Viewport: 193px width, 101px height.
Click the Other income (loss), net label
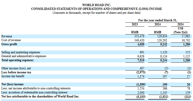pyautogui.click(x=16, y=68)
